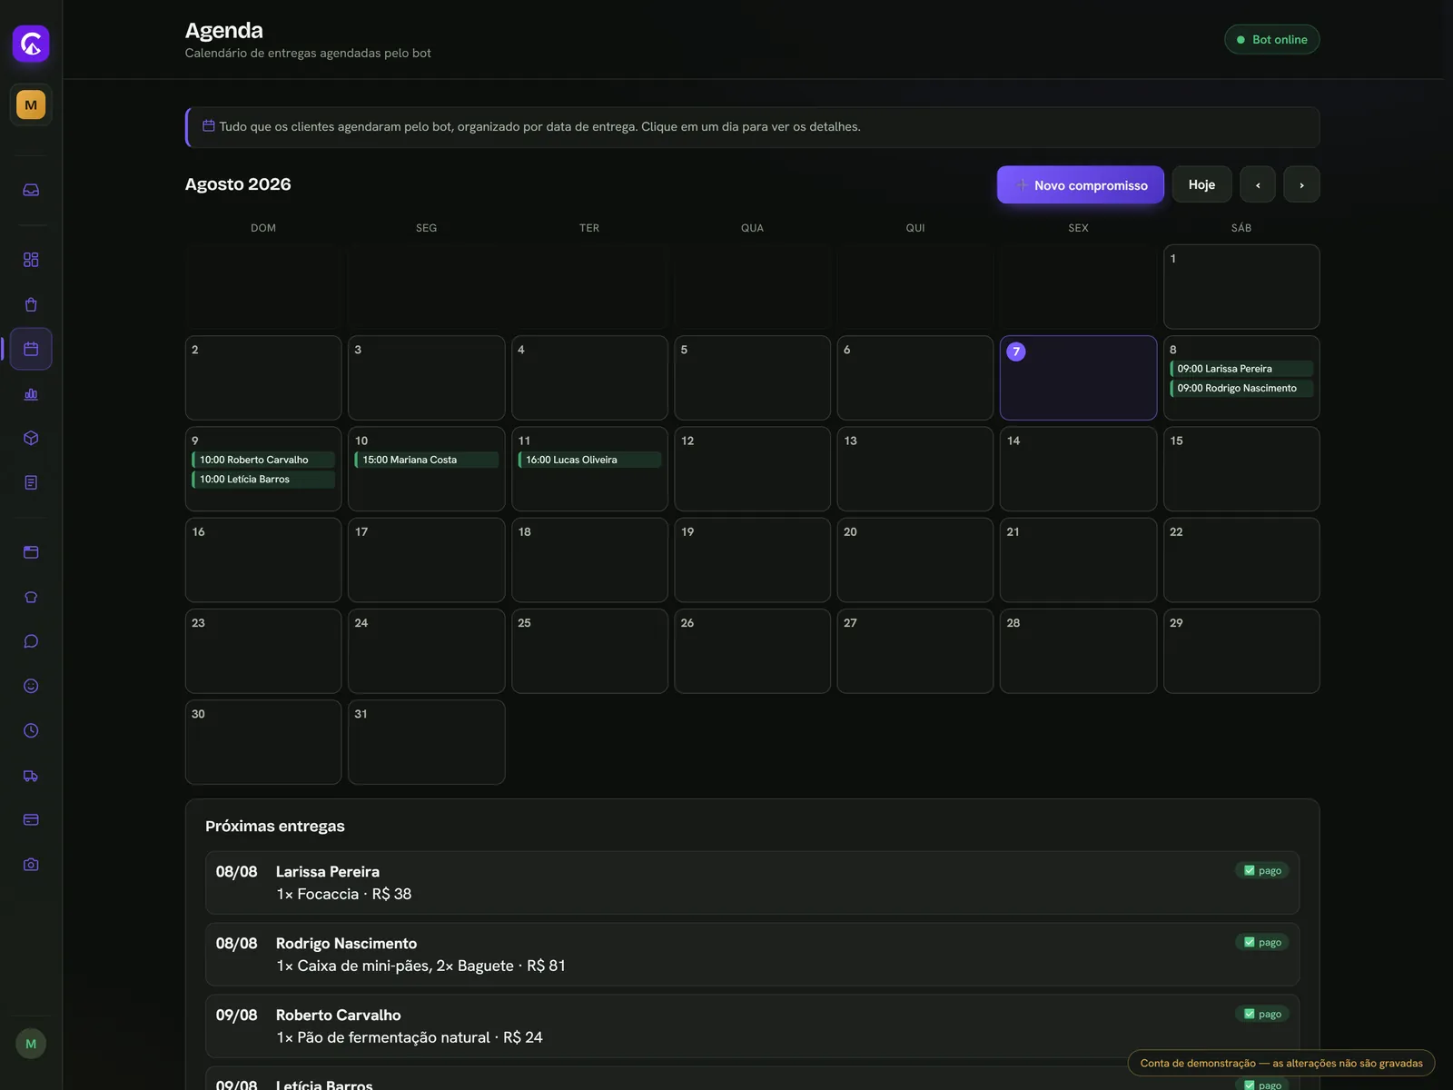
Task: Open the camera icon in sidebar
Action: 31,865
